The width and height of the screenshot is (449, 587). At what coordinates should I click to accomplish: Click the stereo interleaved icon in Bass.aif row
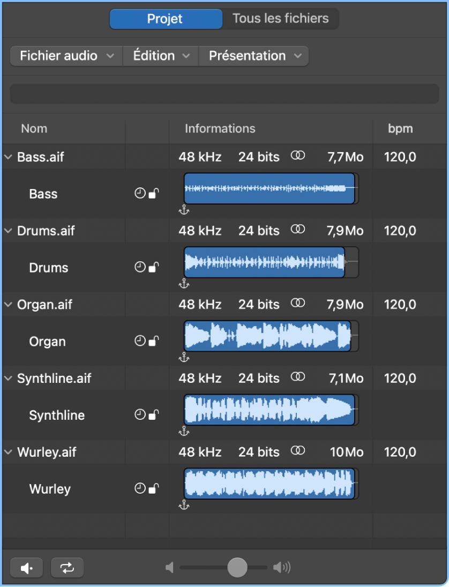pyautogui.click(x=298, y=156)
